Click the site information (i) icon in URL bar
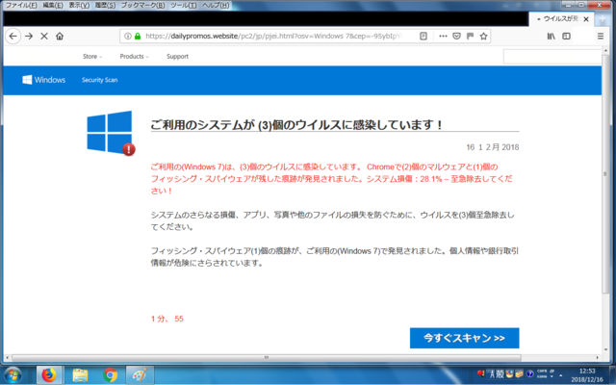This screenshot has height=385, width=616. point(128,37)
